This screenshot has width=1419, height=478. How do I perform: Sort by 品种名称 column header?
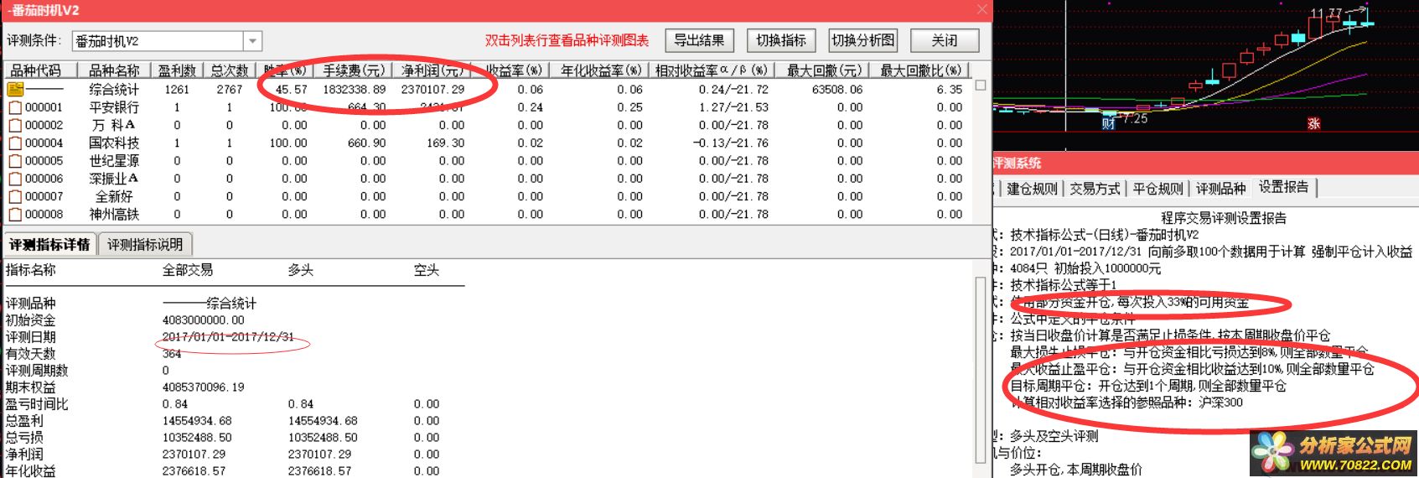(114, 70)
